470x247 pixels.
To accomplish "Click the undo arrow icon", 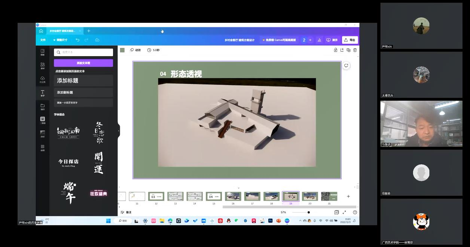I will [77, 40].
